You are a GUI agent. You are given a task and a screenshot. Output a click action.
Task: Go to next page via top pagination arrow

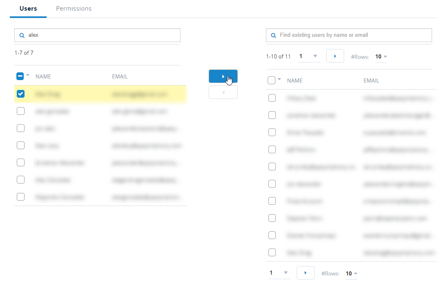[x=335, y=56]
